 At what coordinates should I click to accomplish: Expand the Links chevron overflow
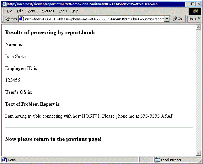tap(199, 18)
